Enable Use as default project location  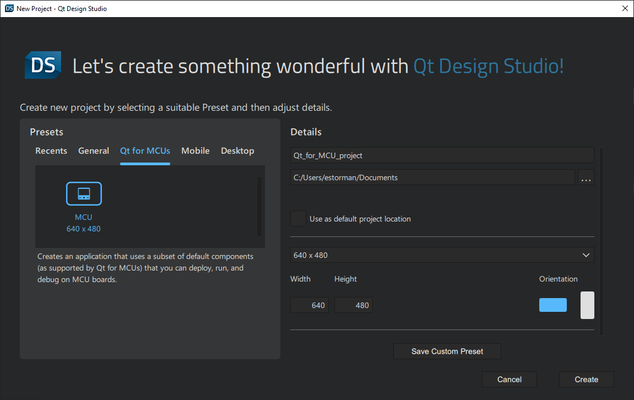coord(297,218)
